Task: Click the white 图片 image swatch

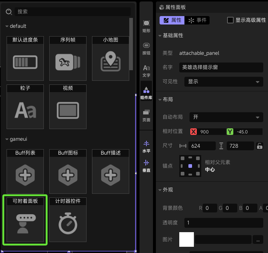Action: pyautogui.click(x=187, y=239)
